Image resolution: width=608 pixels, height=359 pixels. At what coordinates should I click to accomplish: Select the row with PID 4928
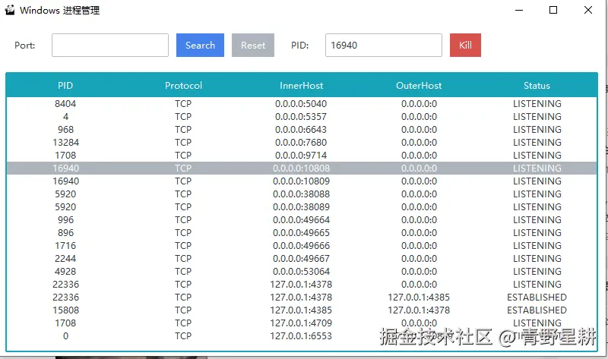302,272
